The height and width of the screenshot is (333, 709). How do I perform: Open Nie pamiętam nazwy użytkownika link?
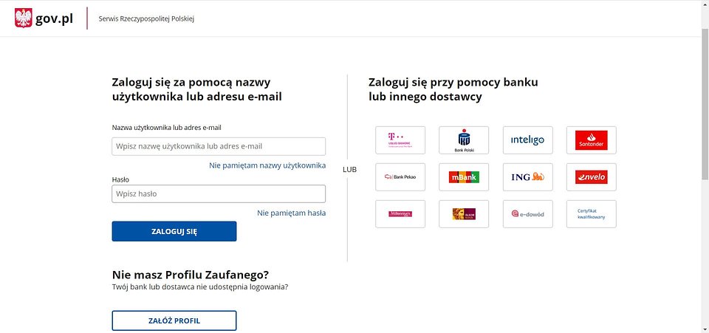pos(267,165)
